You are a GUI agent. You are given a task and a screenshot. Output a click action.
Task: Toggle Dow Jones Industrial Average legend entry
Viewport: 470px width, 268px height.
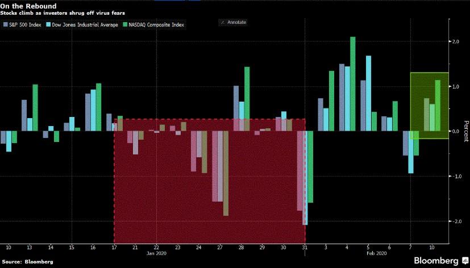click(77, 25)
